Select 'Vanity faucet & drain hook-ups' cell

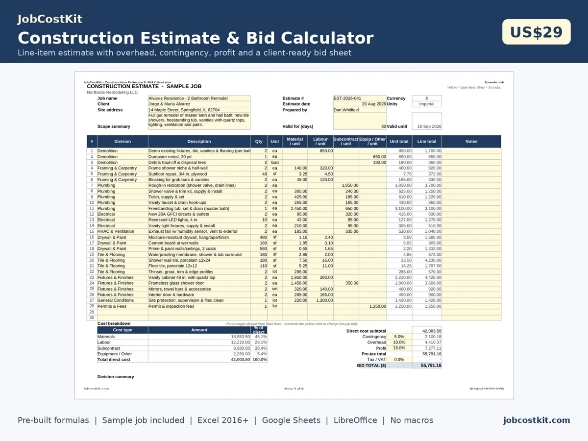coord(199,202)
